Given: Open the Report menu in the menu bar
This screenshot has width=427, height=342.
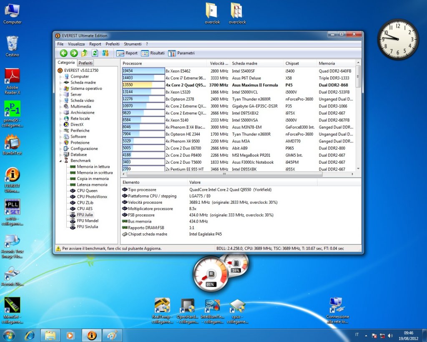Looking at the screenshot, I should [x=95, y=44].
